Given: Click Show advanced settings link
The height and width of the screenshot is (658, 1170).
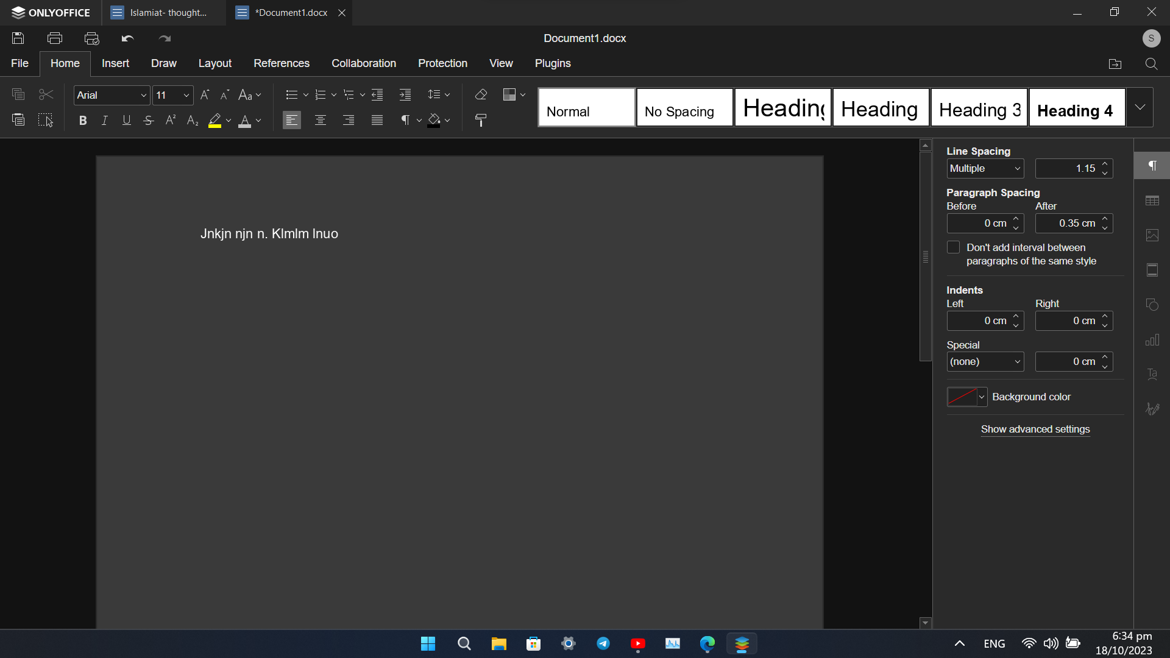Looking at the screenshot, I should pos(1035,430).
